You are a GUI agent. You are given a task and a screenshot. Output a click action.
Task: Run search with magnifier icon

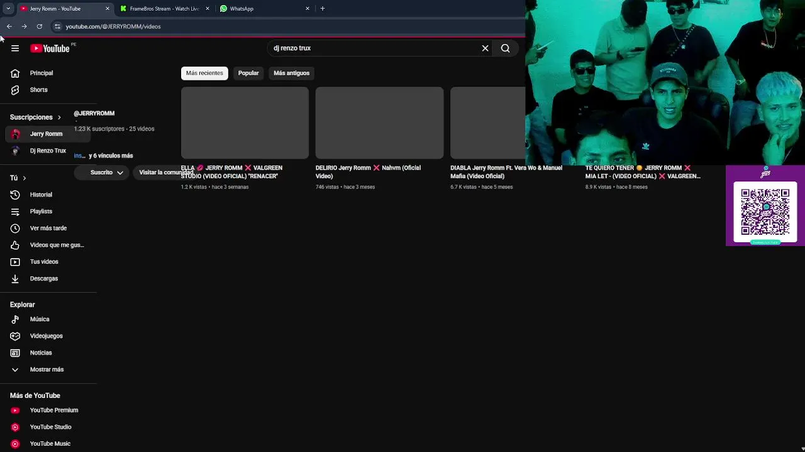point(505,48)
